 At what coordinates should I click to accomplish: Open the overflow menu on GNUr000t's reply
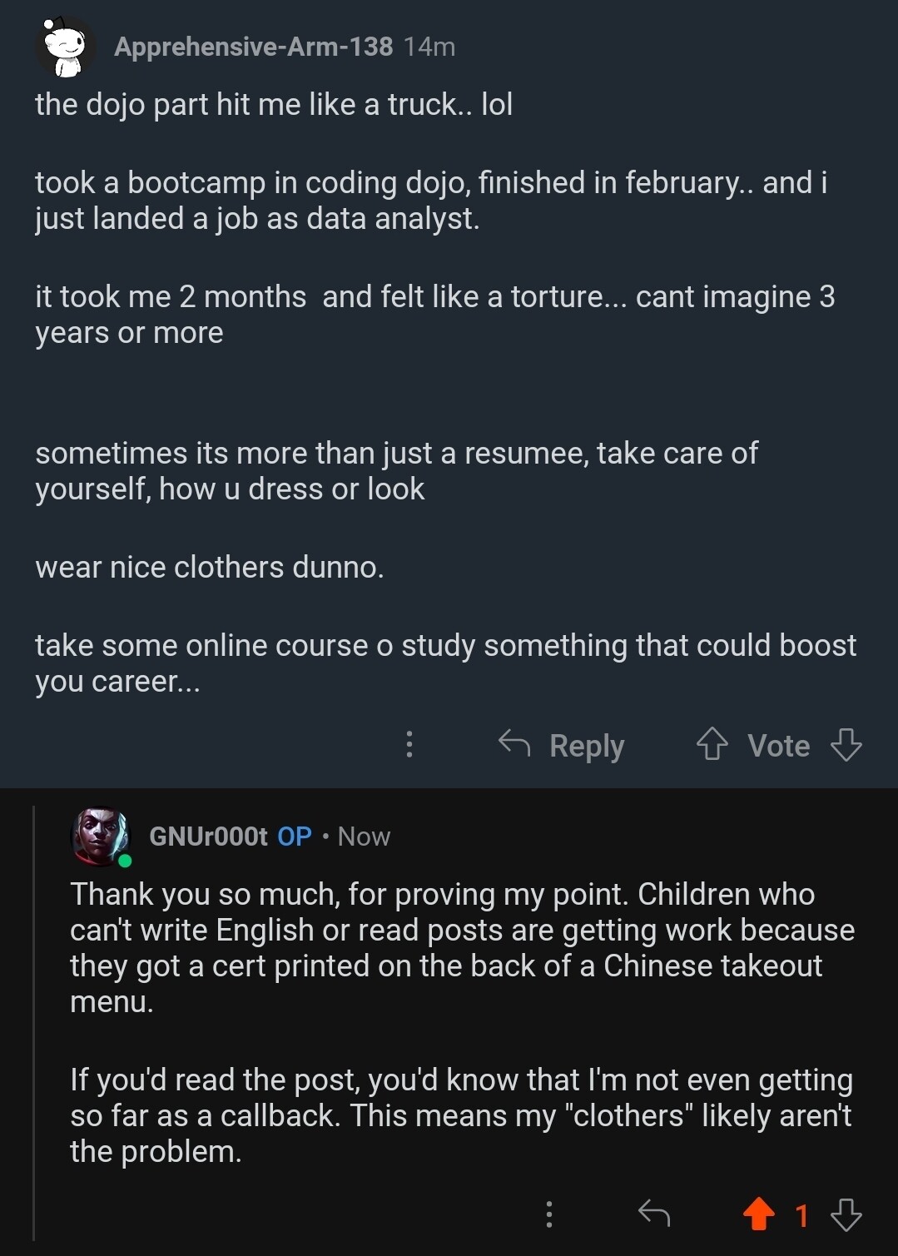[x=548, y=1214]
